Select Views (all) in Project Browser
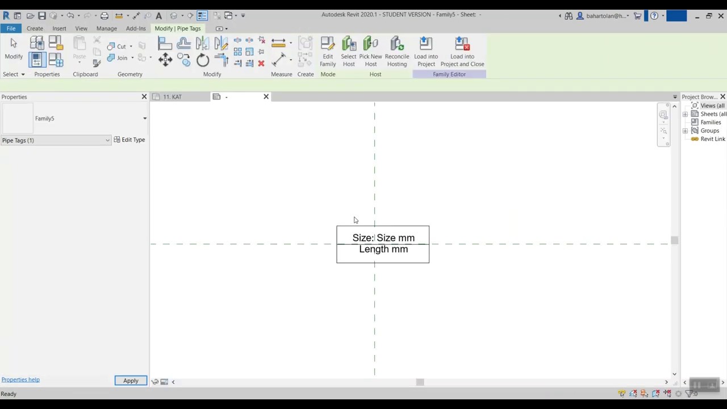 click(x=712, y=106)
